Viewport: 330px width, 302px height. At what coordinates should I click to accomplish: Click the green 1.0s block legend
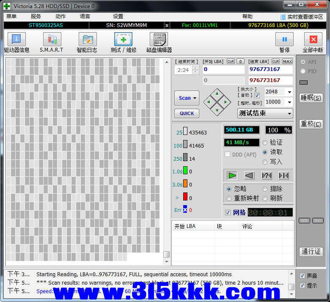click(x=185, y=170)
